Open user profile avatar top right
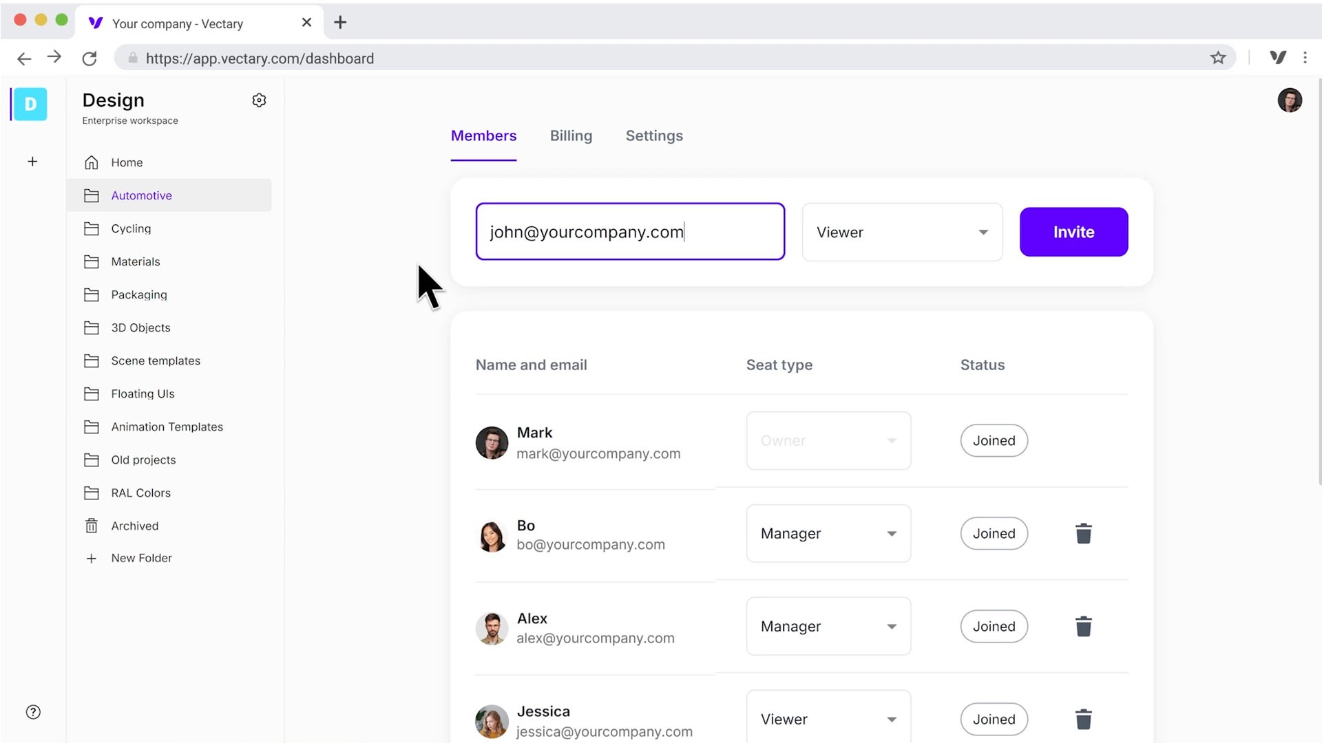The width and height of the screenshot is (1322, 743). (x=1289, y=100)
